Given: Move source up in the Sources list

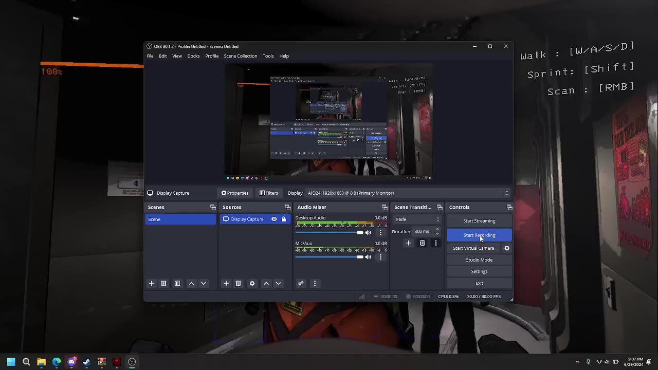Looking at the screenshot, I should 266,283.
